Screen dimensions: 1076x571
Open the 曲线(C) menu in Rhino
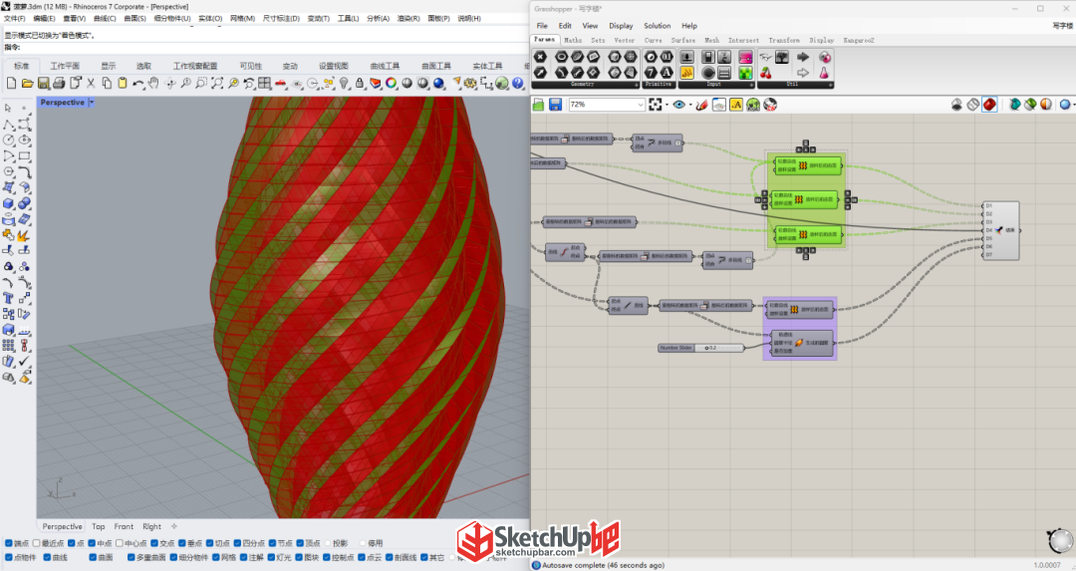coord(104,19)
